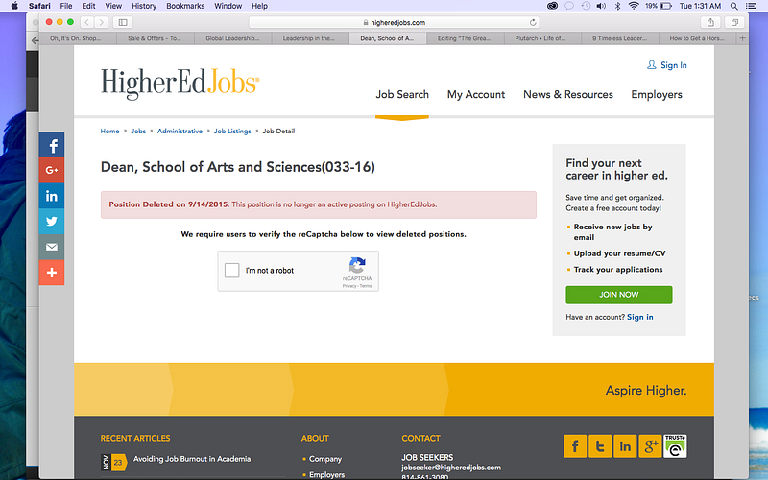Open volume control in menu bar
This screenshot has width=768, height=480.
pos(601,6)
